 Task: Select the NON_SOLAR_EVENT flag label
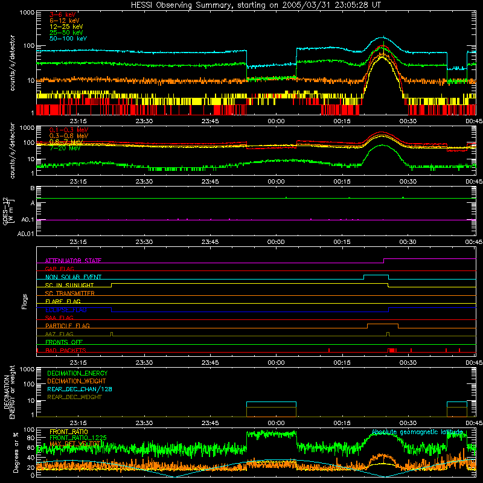pyautogui.click(x=73, y=277)
